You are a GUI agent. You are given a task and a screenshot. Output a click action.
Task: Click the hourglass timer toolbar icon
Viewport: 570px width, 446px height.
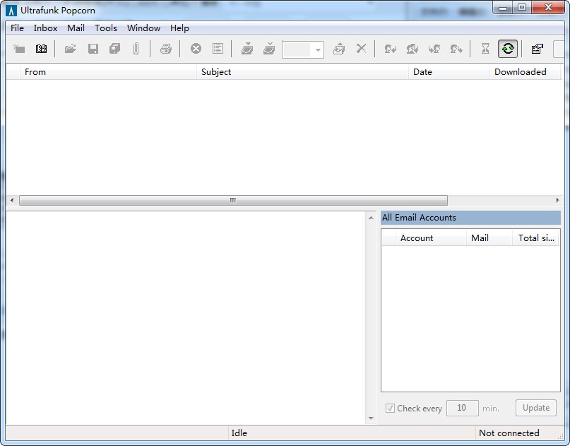pyautogui.click(x=485, y=48)
